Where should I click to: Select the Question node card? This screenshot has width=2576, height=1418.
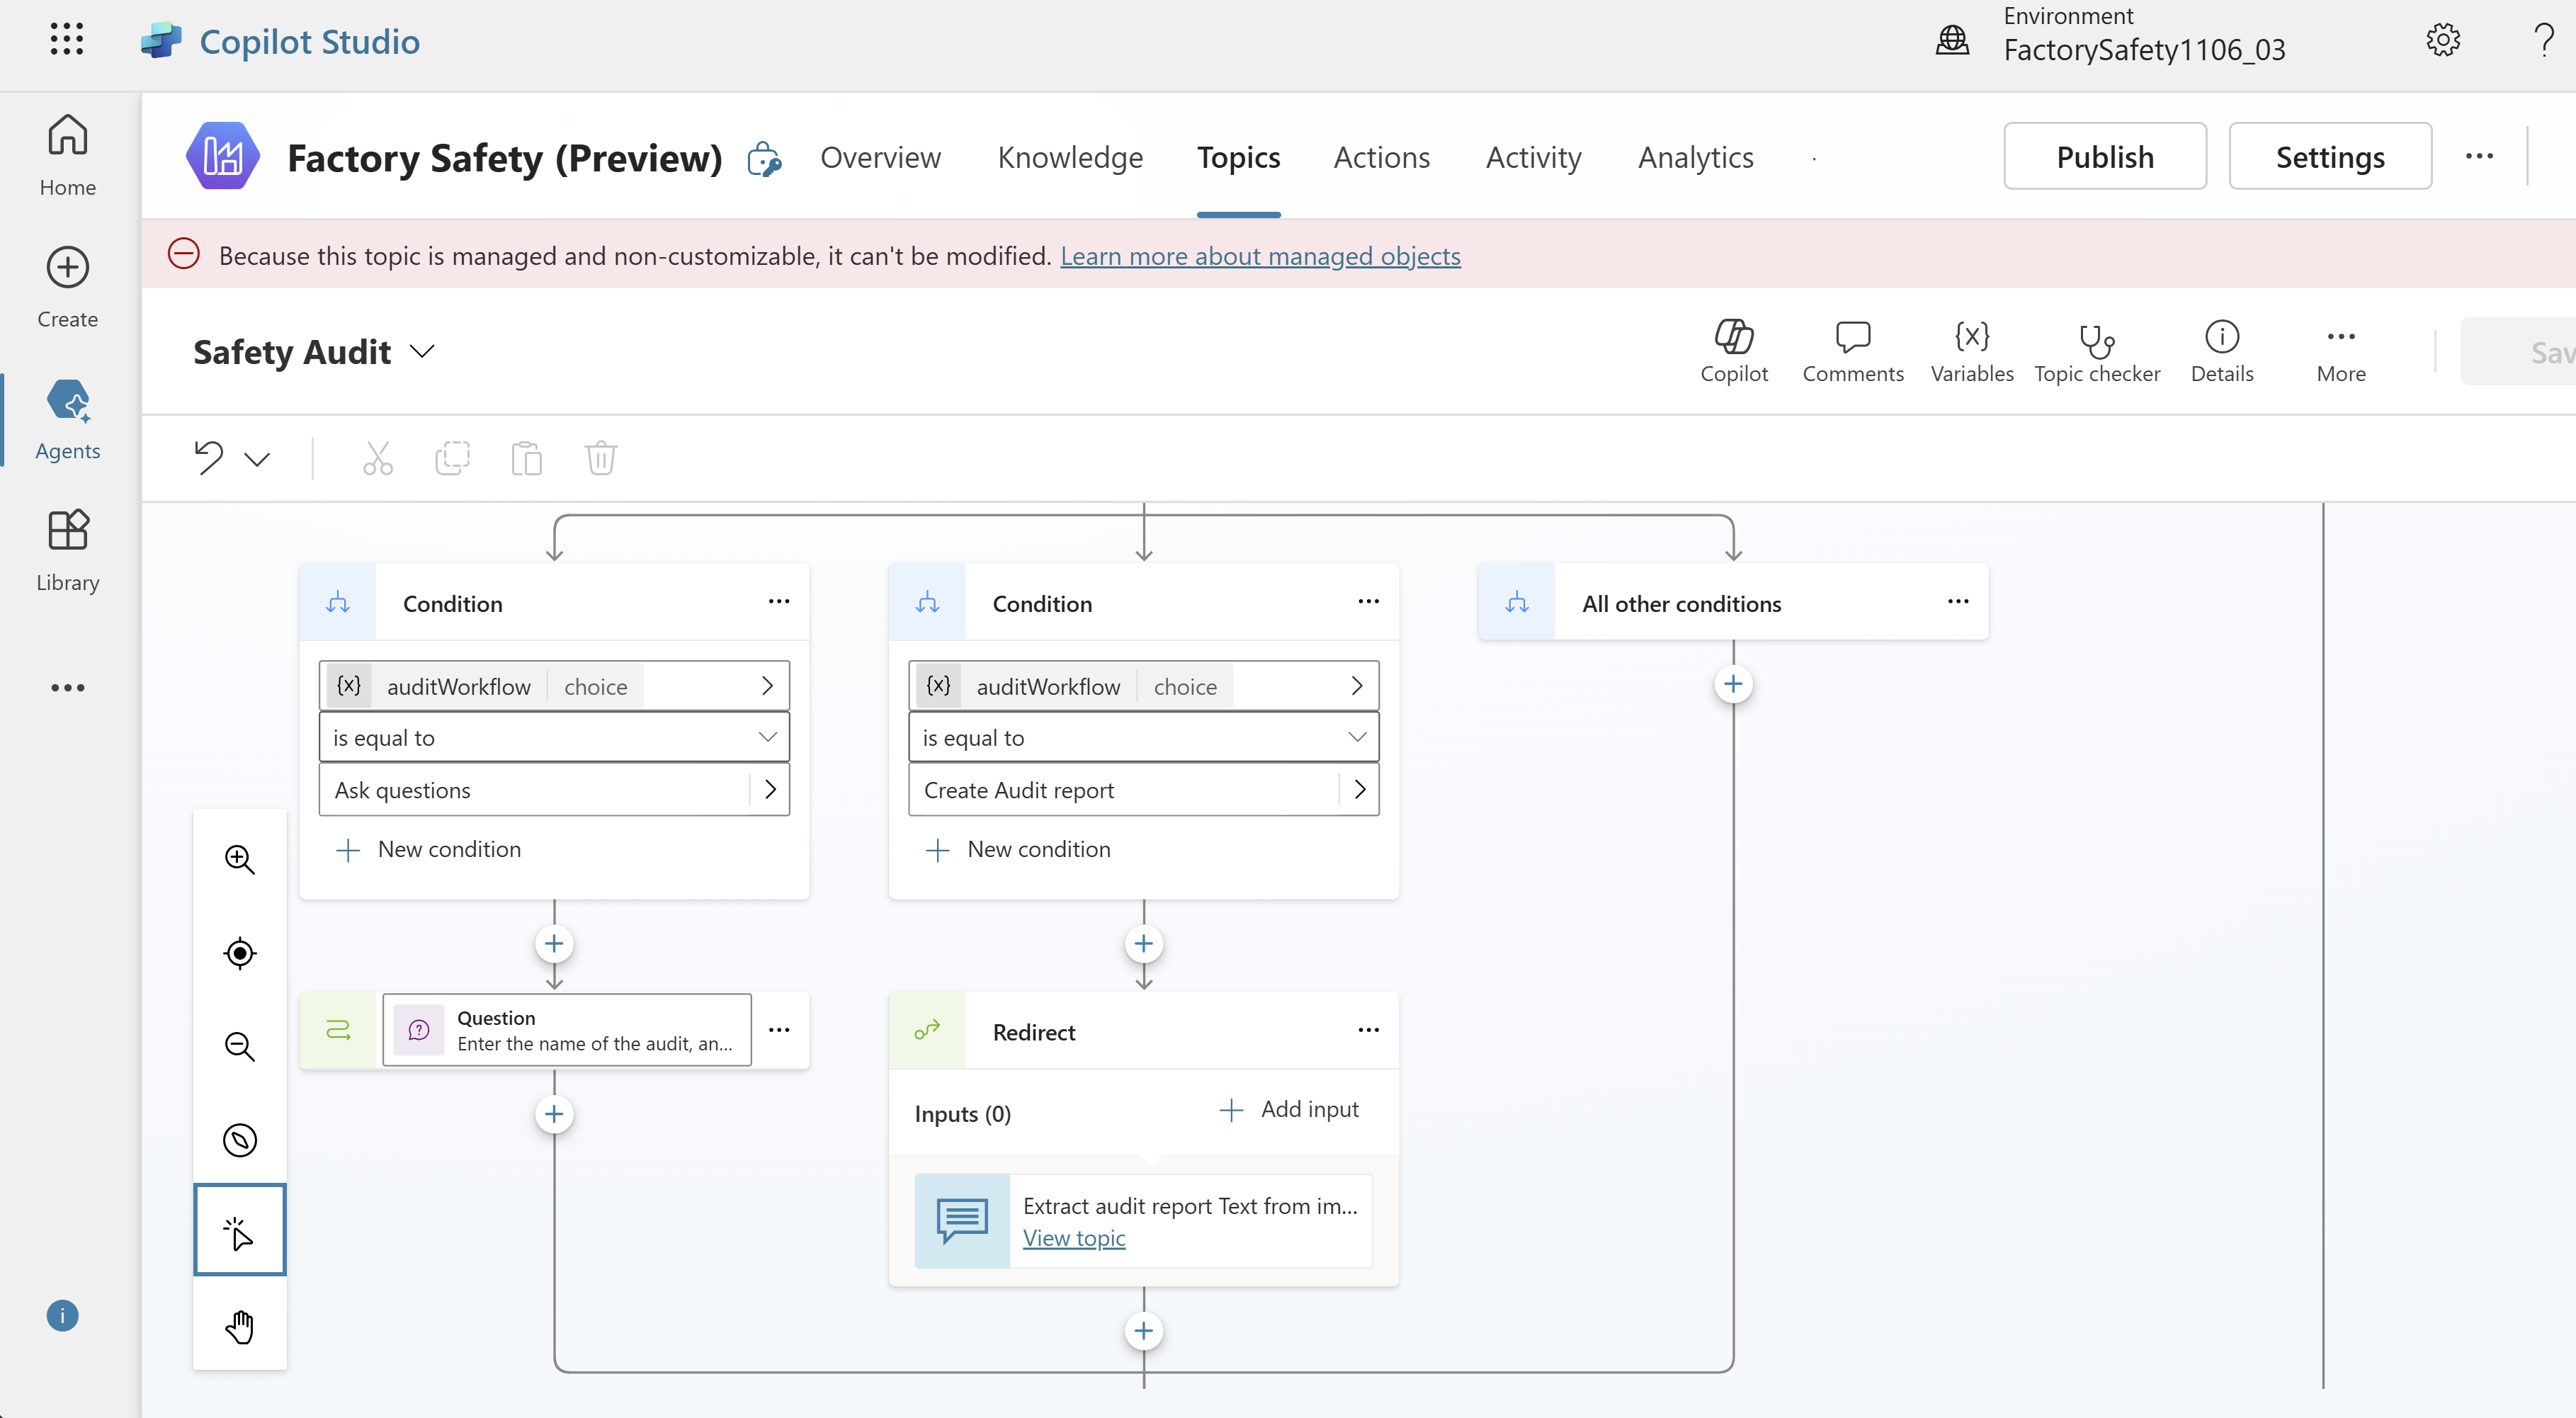click(566, 1030)
